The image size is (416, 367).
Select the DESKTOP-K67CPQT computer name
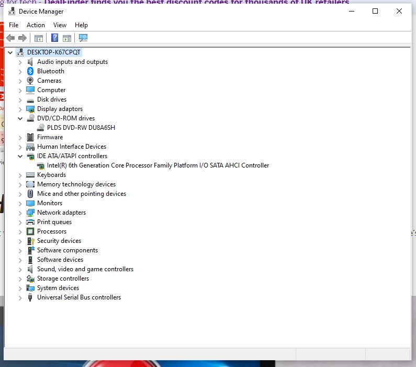click(53, 52)
